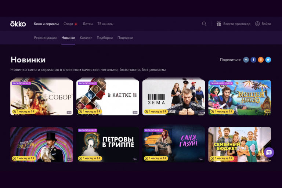Open the Саня, газуй! card
The image size is (282, 188).
pyautogui.click(x=174, y=145)
